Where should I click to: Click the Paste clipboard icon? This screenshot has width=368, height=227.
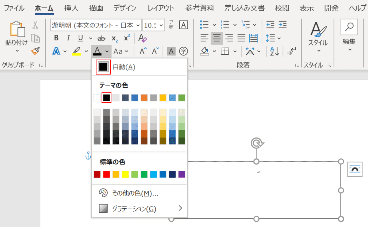tap(17, 29)
